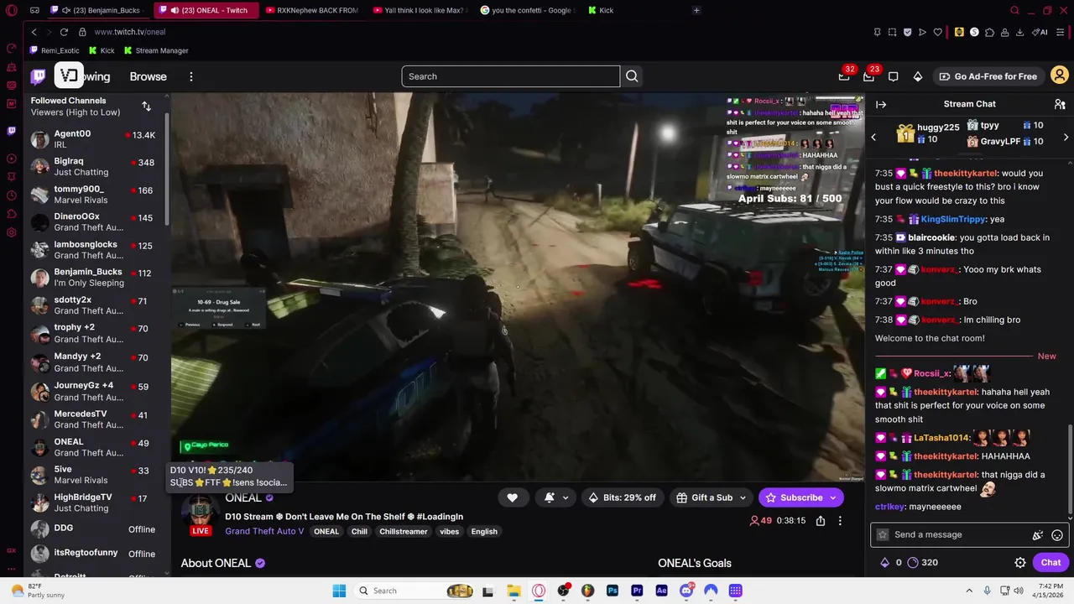1074x604 pixels.
Task: Open Stream Manager bookmark
Action: (x=156, y=50)
